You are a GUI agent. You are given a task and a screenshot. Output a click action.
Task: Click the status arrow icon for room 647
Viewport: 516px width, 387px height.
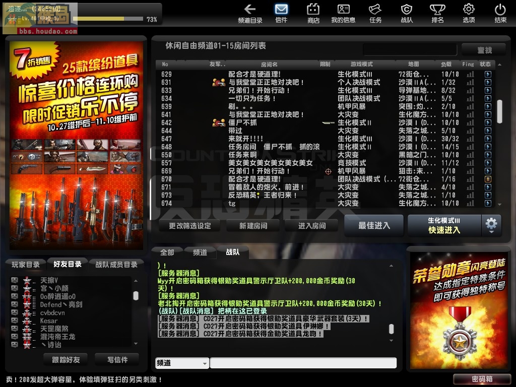tap(488, 139)
